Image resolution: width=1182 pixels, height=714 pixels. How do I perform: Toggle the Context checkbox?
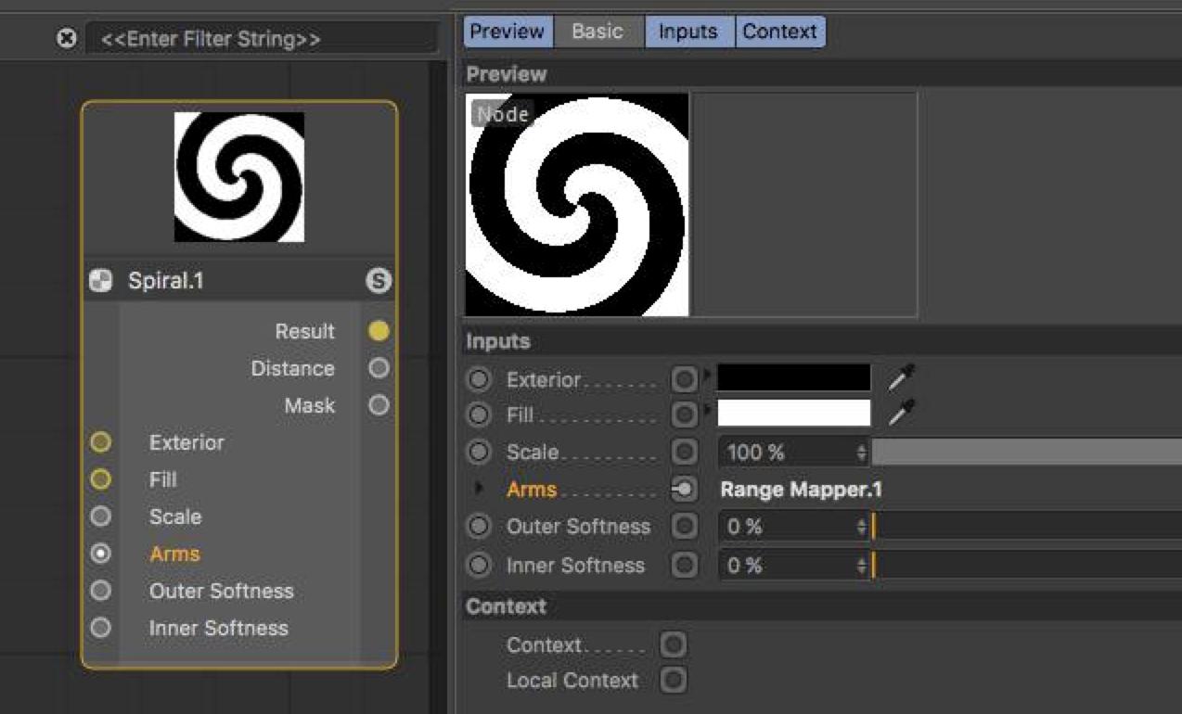[673, 644]
